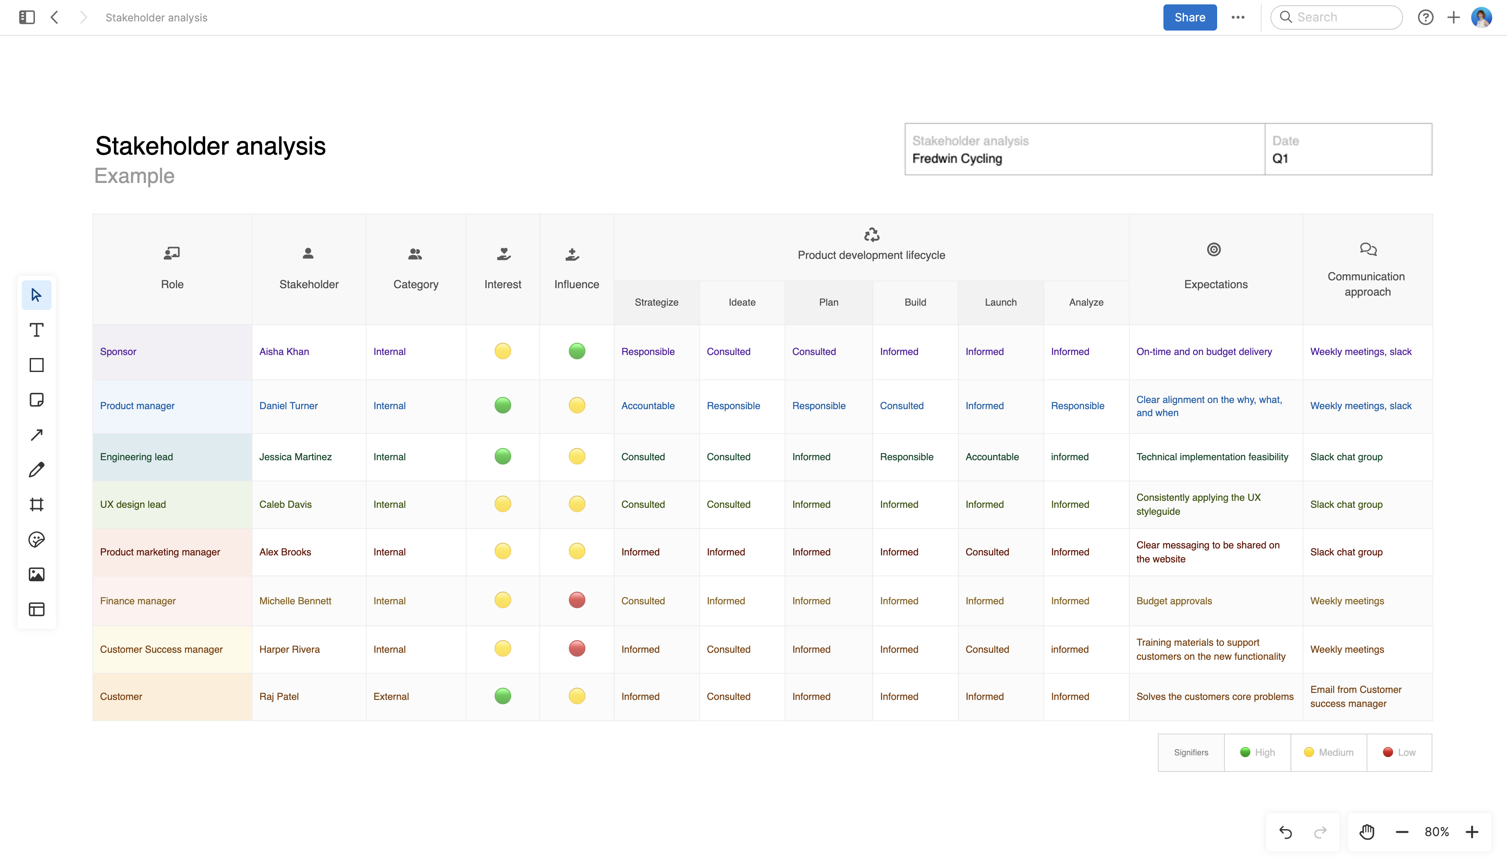
Task: Click the Undo button
Action: (x=1286, y=832)
